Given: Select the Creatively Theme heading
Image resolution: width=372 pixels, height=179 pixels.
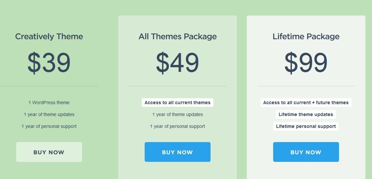Looking at the screenshot, I should pyautogui.click(x=49, y=37).
